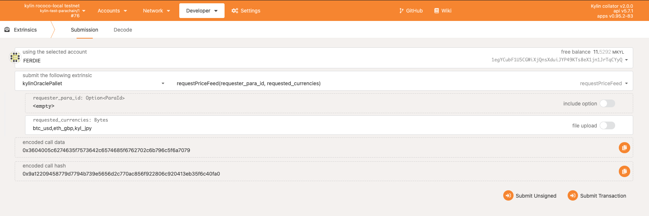This screenshot has height=216, width=649.
Task: Open the Network dropdown menu
Action: click(156, 11)
